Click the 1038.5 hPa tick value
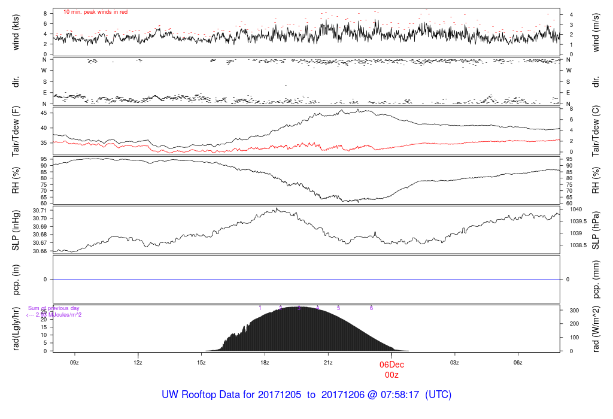 (x=578, y=245)
